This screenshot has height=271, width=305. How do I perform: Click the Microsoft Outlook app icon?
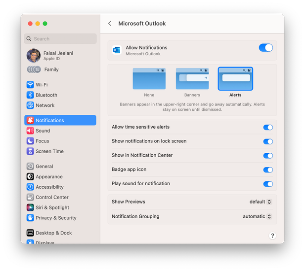pyautogui.click(x=117, y=50)
